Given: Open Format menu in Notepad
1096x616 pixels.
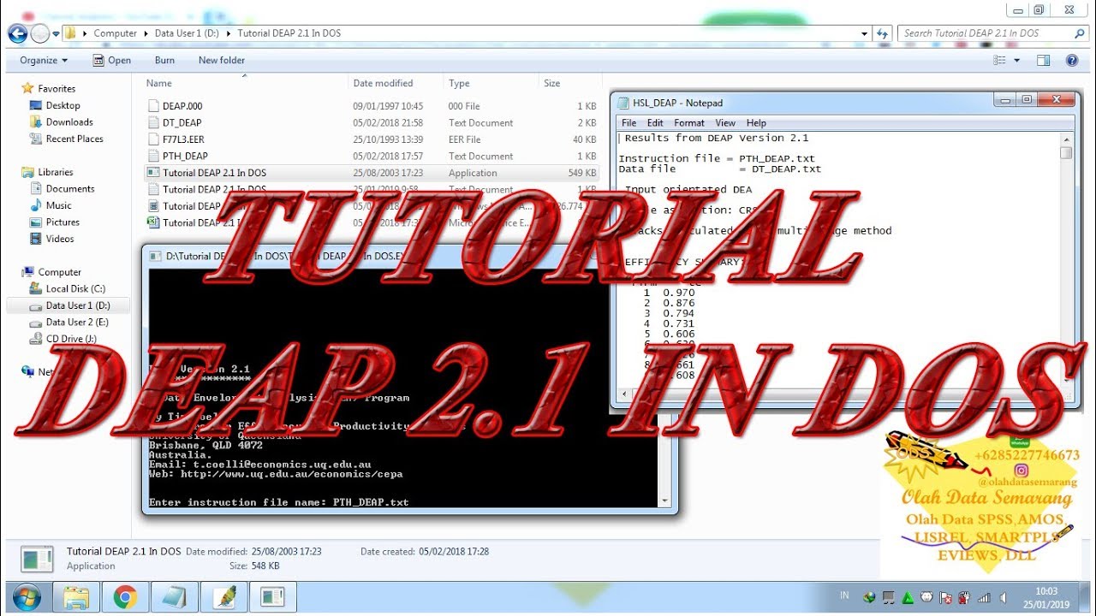Looking at the screenshot, I should click(689, 122).
